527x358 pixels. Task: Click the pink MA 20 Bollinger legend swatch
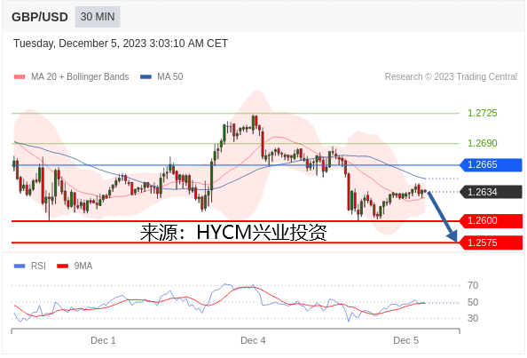pyautogui.click(x=20, y=76)
